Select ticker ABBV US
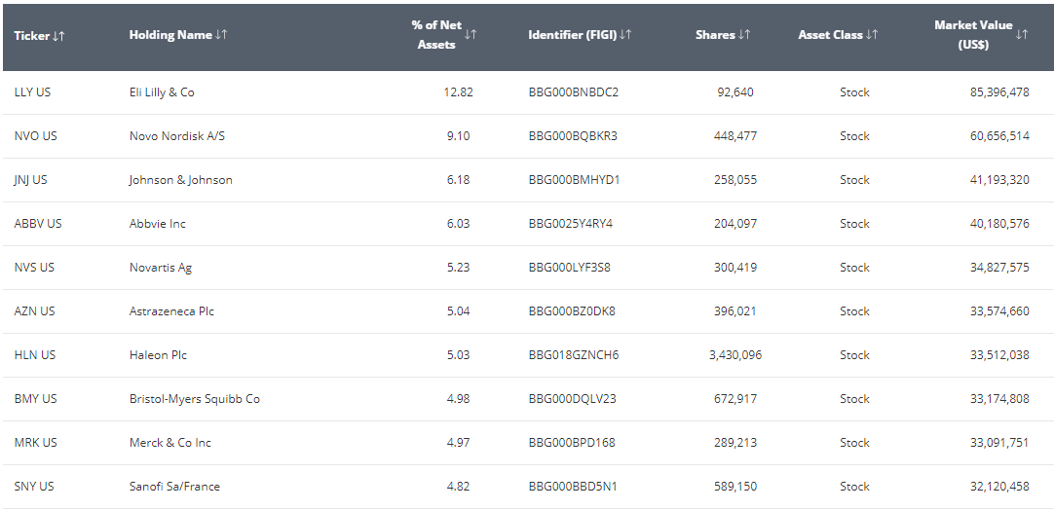The width and height of the screenshot is (1054, 510). 38,223
